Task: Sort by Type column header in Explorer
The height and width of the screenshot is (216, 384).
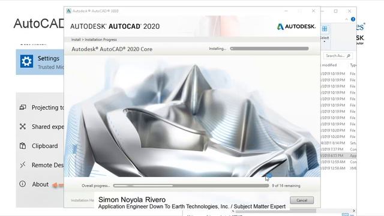Action: click(353, 65)
